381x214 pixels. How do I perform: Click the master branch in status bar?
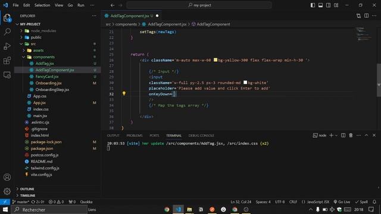click(x=20, y=202)
